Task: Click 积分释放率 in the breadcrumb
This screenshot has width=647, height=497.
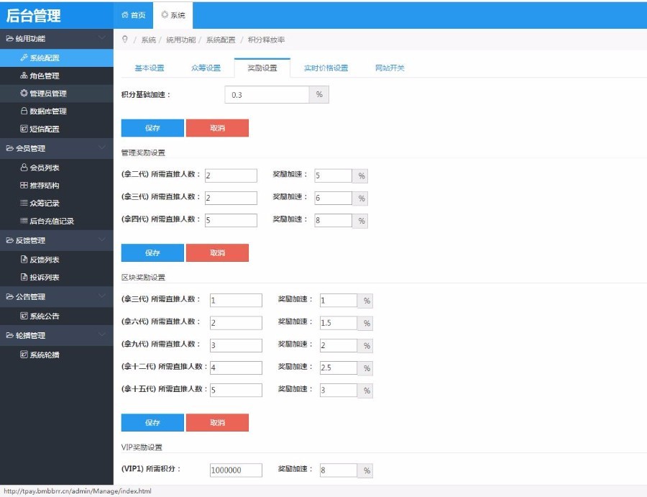Action: 266,40
